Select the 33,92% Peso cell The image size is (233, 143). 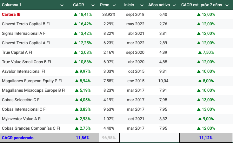(109, 14)
